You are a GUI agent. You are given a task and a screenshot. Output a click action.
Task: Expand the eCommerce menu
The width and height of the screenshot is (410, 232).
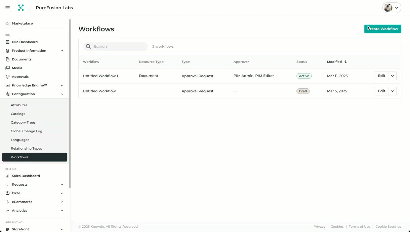coord(62,202)
